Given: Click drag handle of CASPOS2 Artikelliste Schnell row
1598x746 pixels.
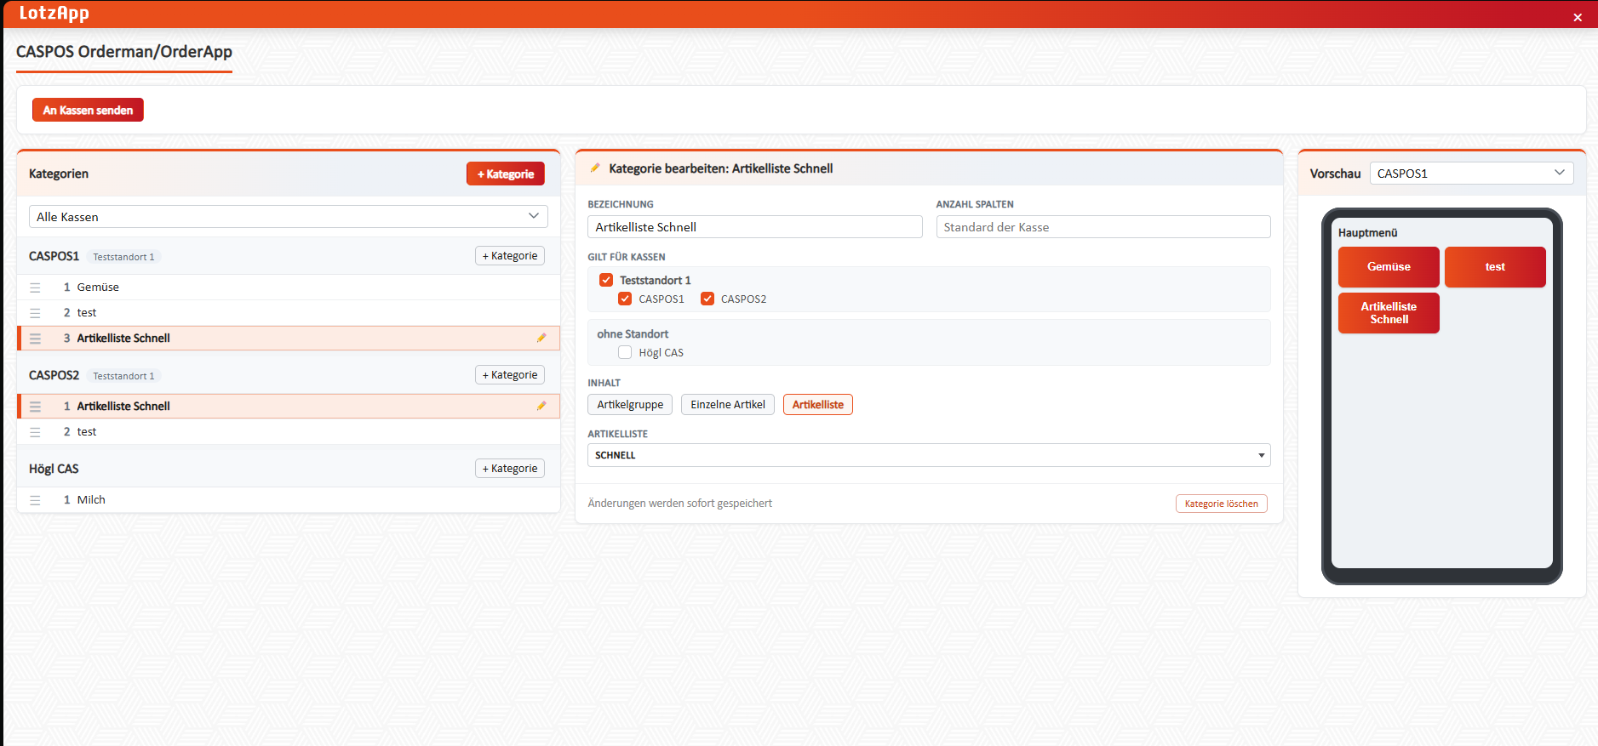Looking at the screenshot, I should [x=35, y=407].
